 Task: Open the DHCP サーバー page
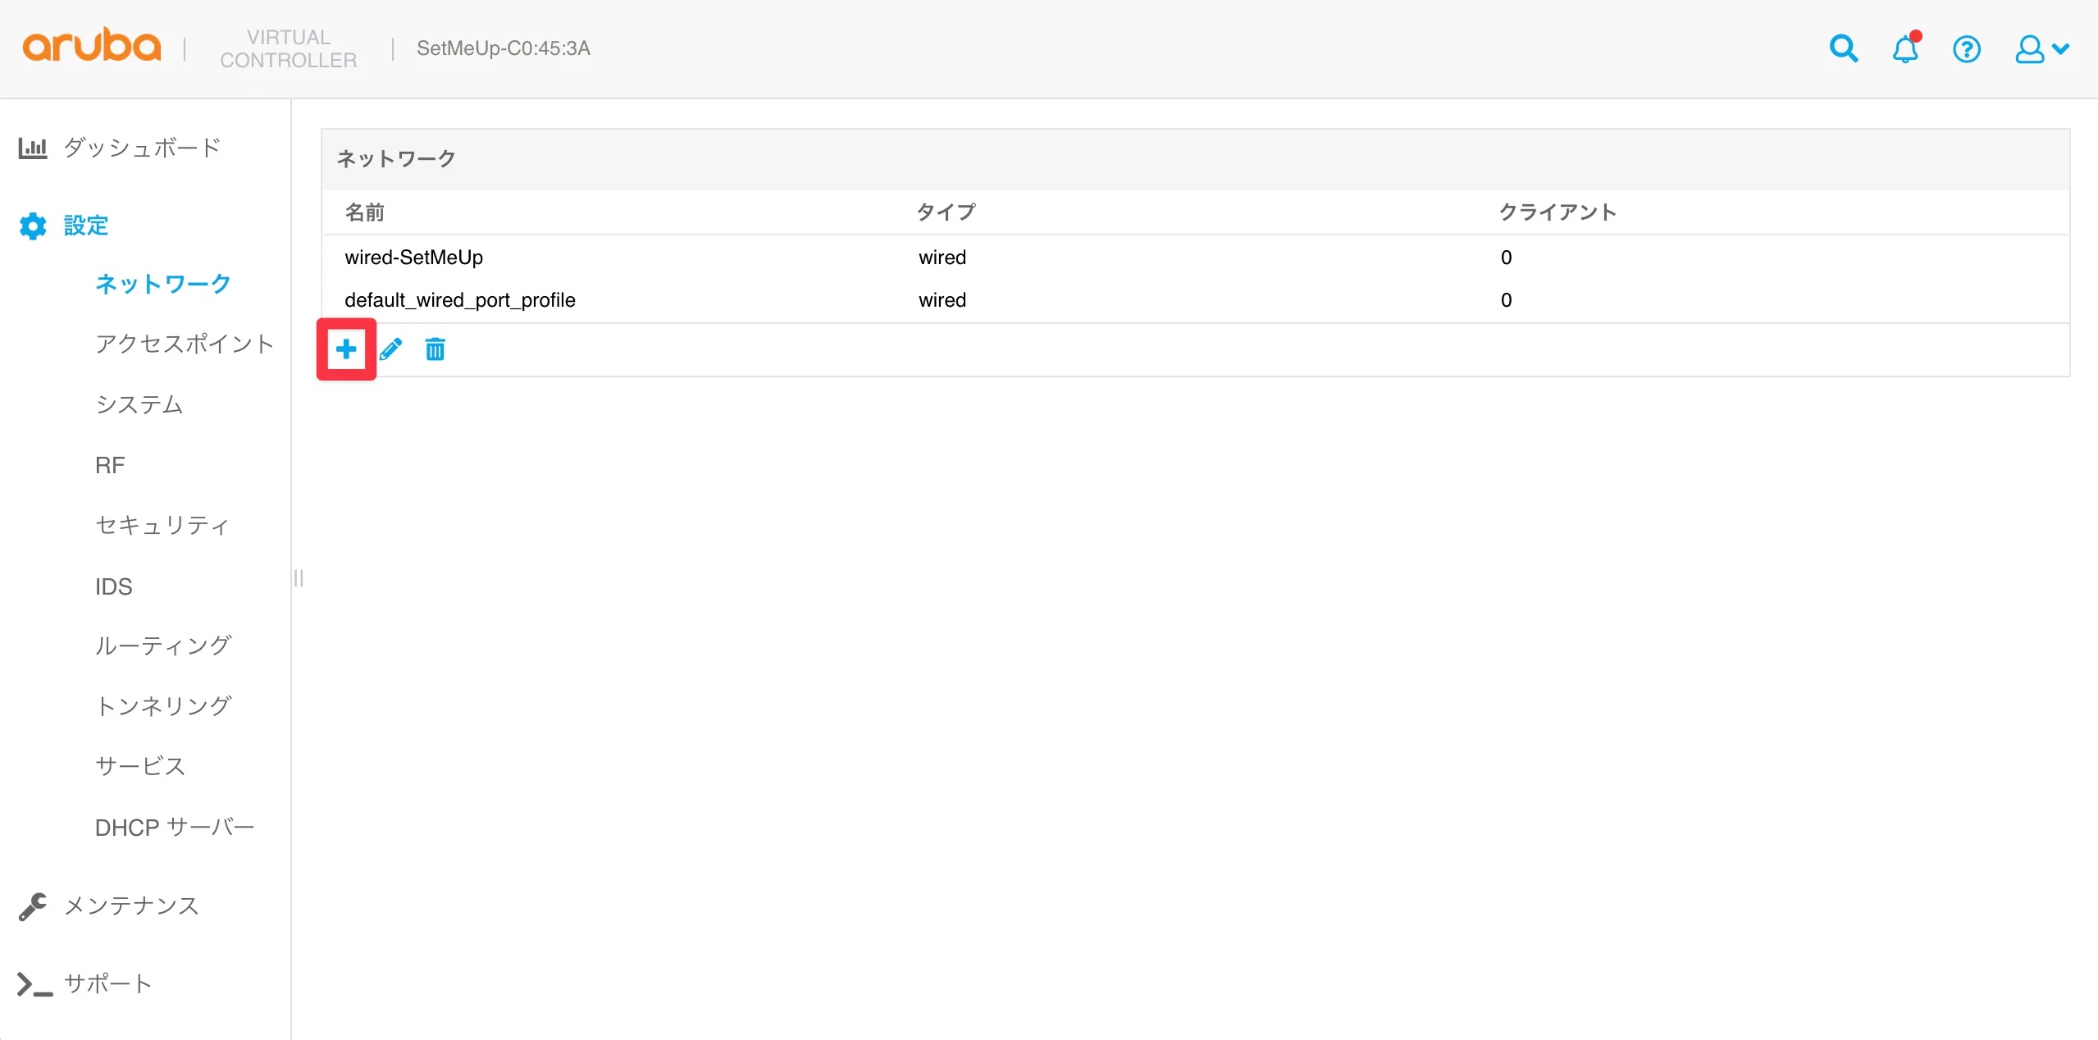click(175, 828)
